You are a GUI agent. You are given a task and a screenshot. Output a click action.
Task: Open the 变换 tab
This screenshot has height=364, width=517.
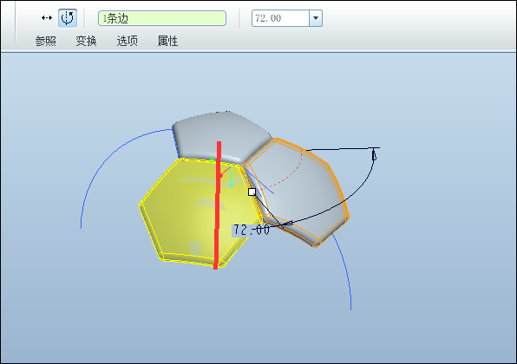86,41
